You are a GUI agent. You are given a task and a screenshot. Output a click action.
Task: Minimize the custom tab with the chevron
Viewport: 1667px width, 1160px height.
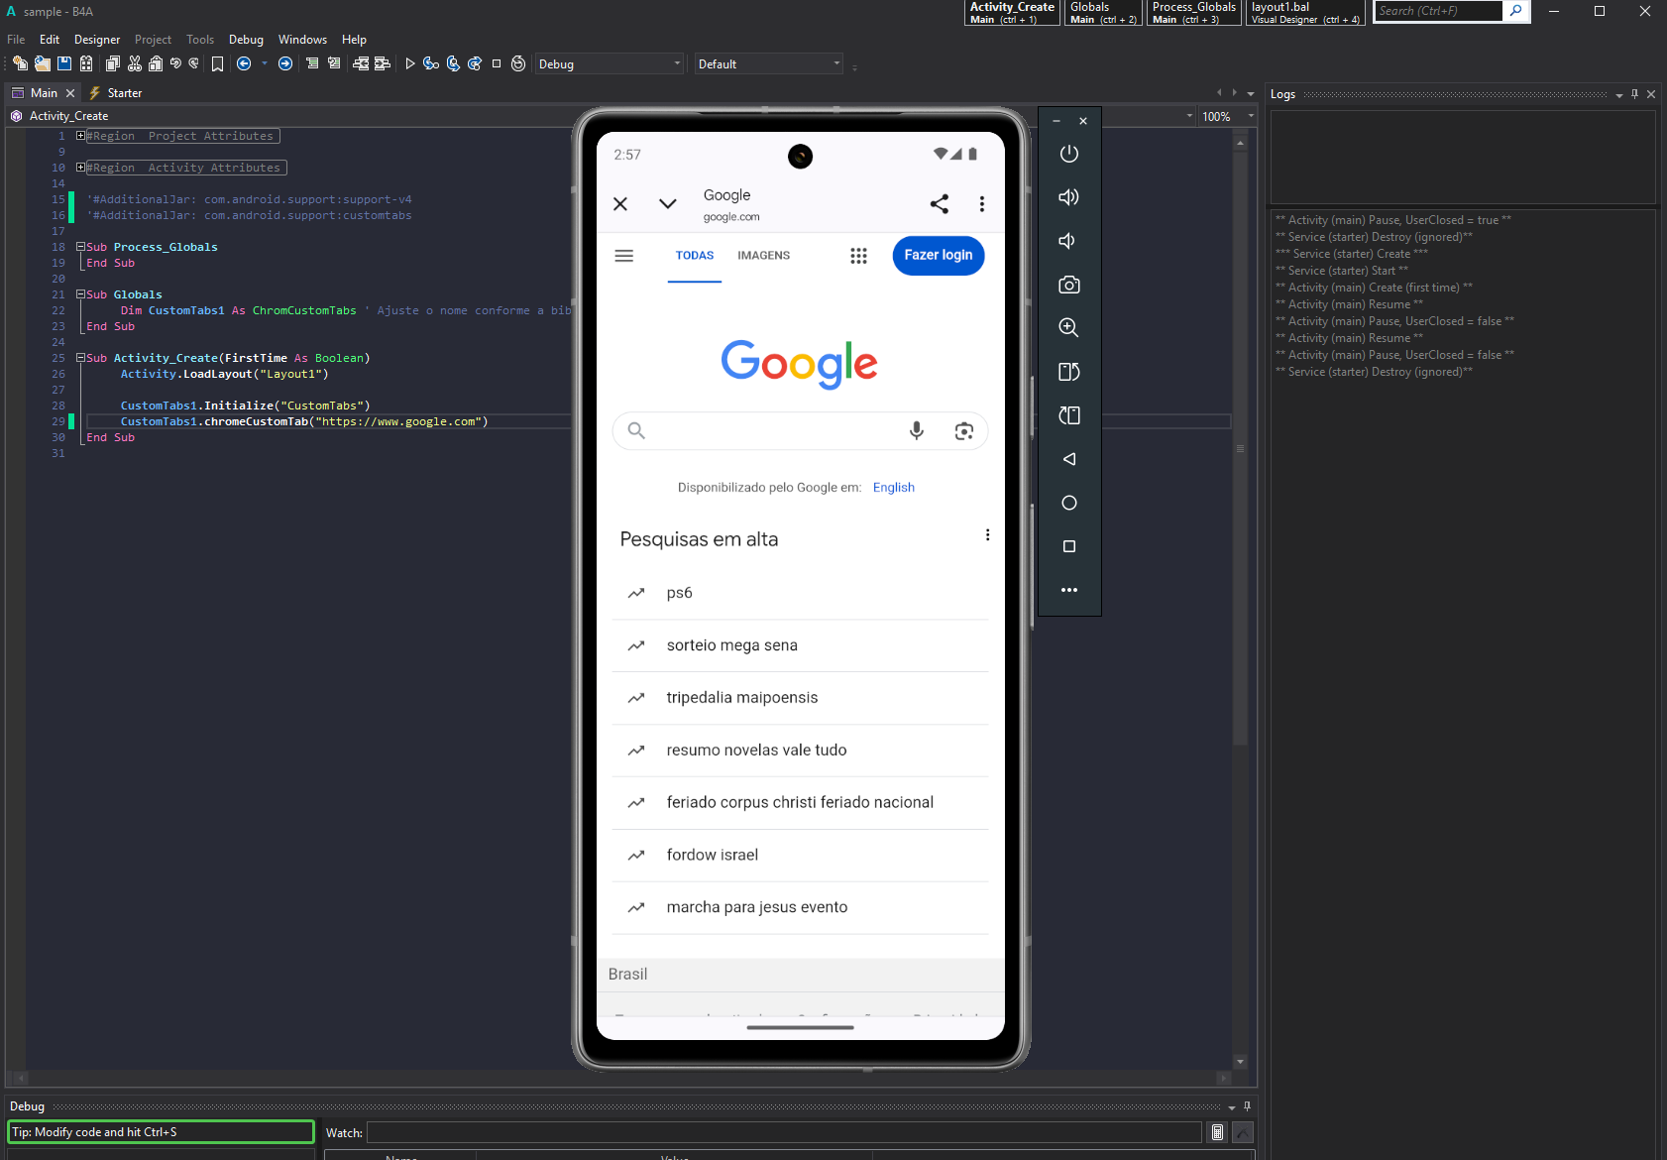pos(668,204)
